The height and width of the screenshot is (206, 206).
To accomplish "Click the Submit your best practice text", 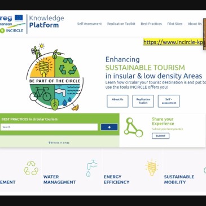I will coord(168,129).
